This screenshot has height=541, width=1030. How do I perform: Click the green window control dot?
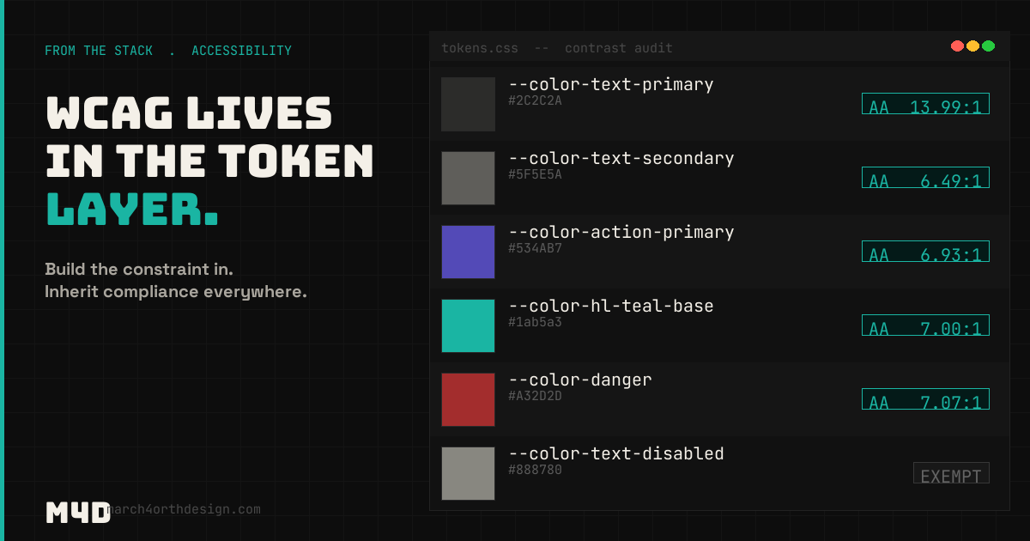[x=988, y=46]
